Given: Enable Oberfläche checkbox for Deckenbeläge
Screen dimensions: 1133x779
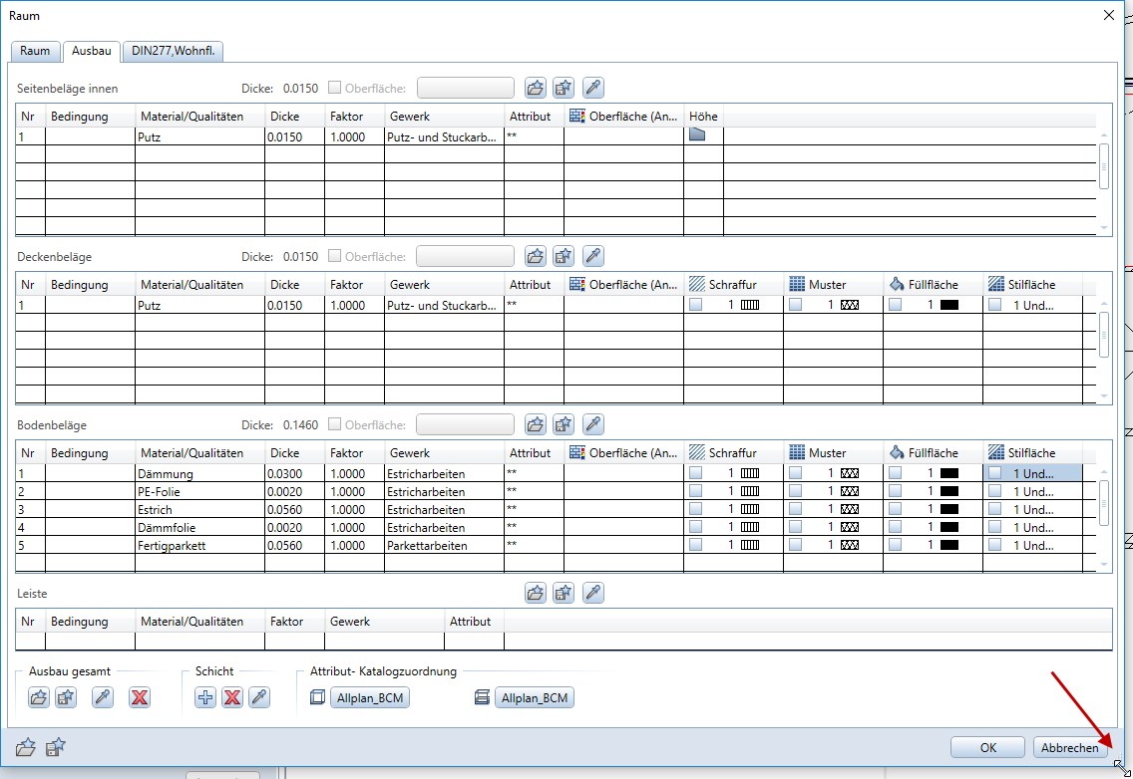Looking at the screenshot, I should point(334,256).
